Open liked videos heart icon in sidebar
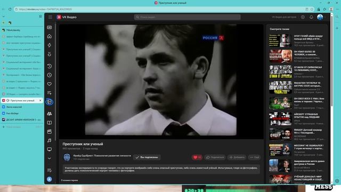This screenshot has width=341, height=192. (x=50, y=84)
